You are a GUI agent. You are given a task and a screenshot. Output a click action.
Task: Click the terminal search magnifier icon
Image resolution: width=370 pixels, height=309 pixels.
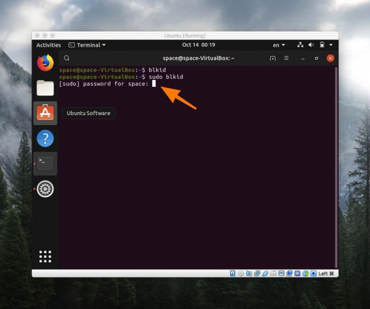(x=67, y=58)
